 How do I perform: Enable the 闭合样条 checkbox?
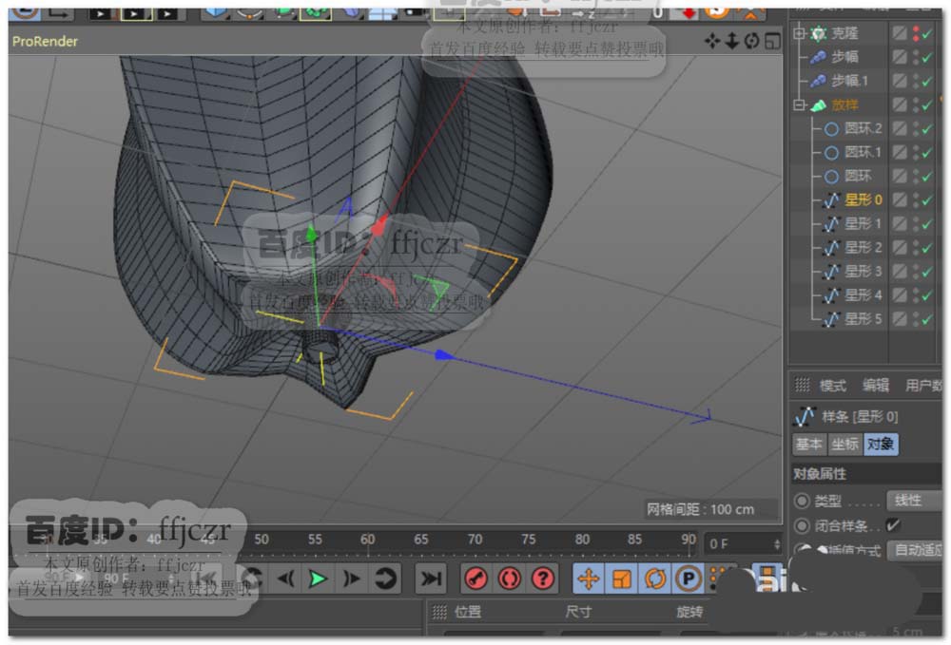(893, 525)
